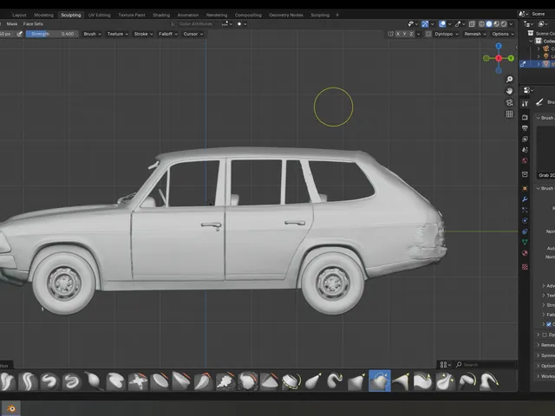Open the Options dropdown in viewport header
This screenshot has width=555, height=416.
503,34
